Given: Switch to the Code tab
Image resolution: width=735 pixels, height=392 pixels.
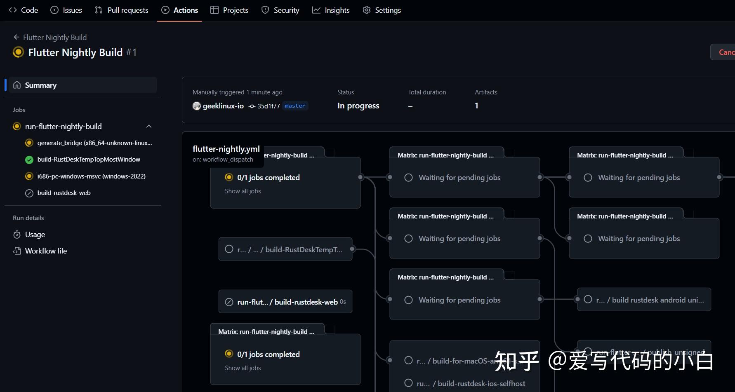Looking at the screenshot, I should pos(23,9).
